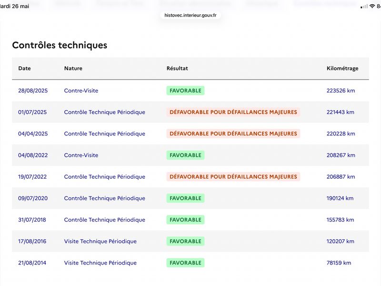
Task: Click the 78159 km mileage value
Action: point(339,263)
